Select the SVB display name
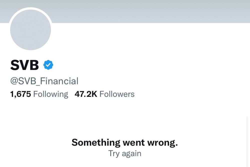This screenshot has height=167, width=250. click(x=24, y=65)
